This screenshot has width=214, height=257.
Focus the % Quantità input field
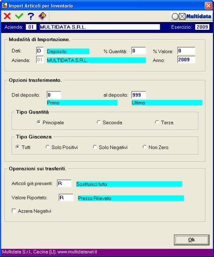click(x=139, y=51)
